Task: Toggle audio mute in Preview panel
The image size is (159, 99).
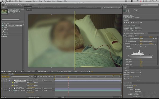Action: point(136,22)
